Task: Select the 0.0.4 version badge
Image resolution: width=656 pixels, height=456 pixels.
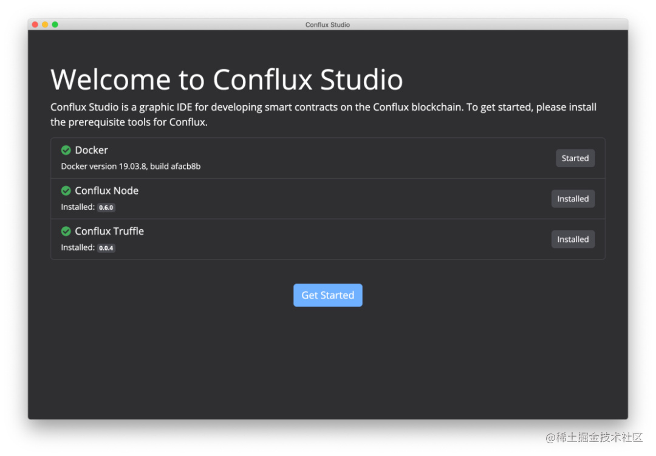Action: [106, 247]
